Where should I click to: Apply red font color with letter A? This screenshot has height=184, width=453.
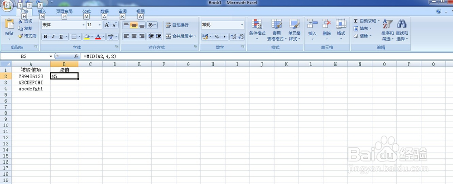tap(98, 37)
